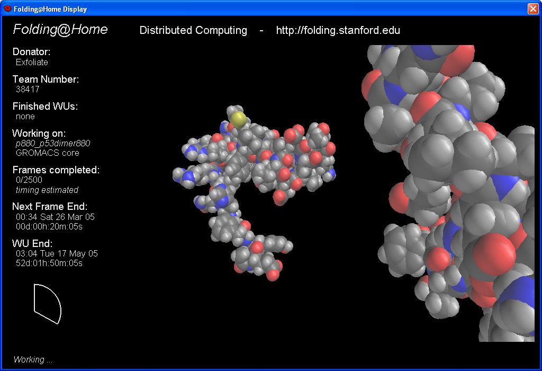542x371 pixels.
Task: Click the Folding@Home red icon in title bar
Action: tap(7, 8)
